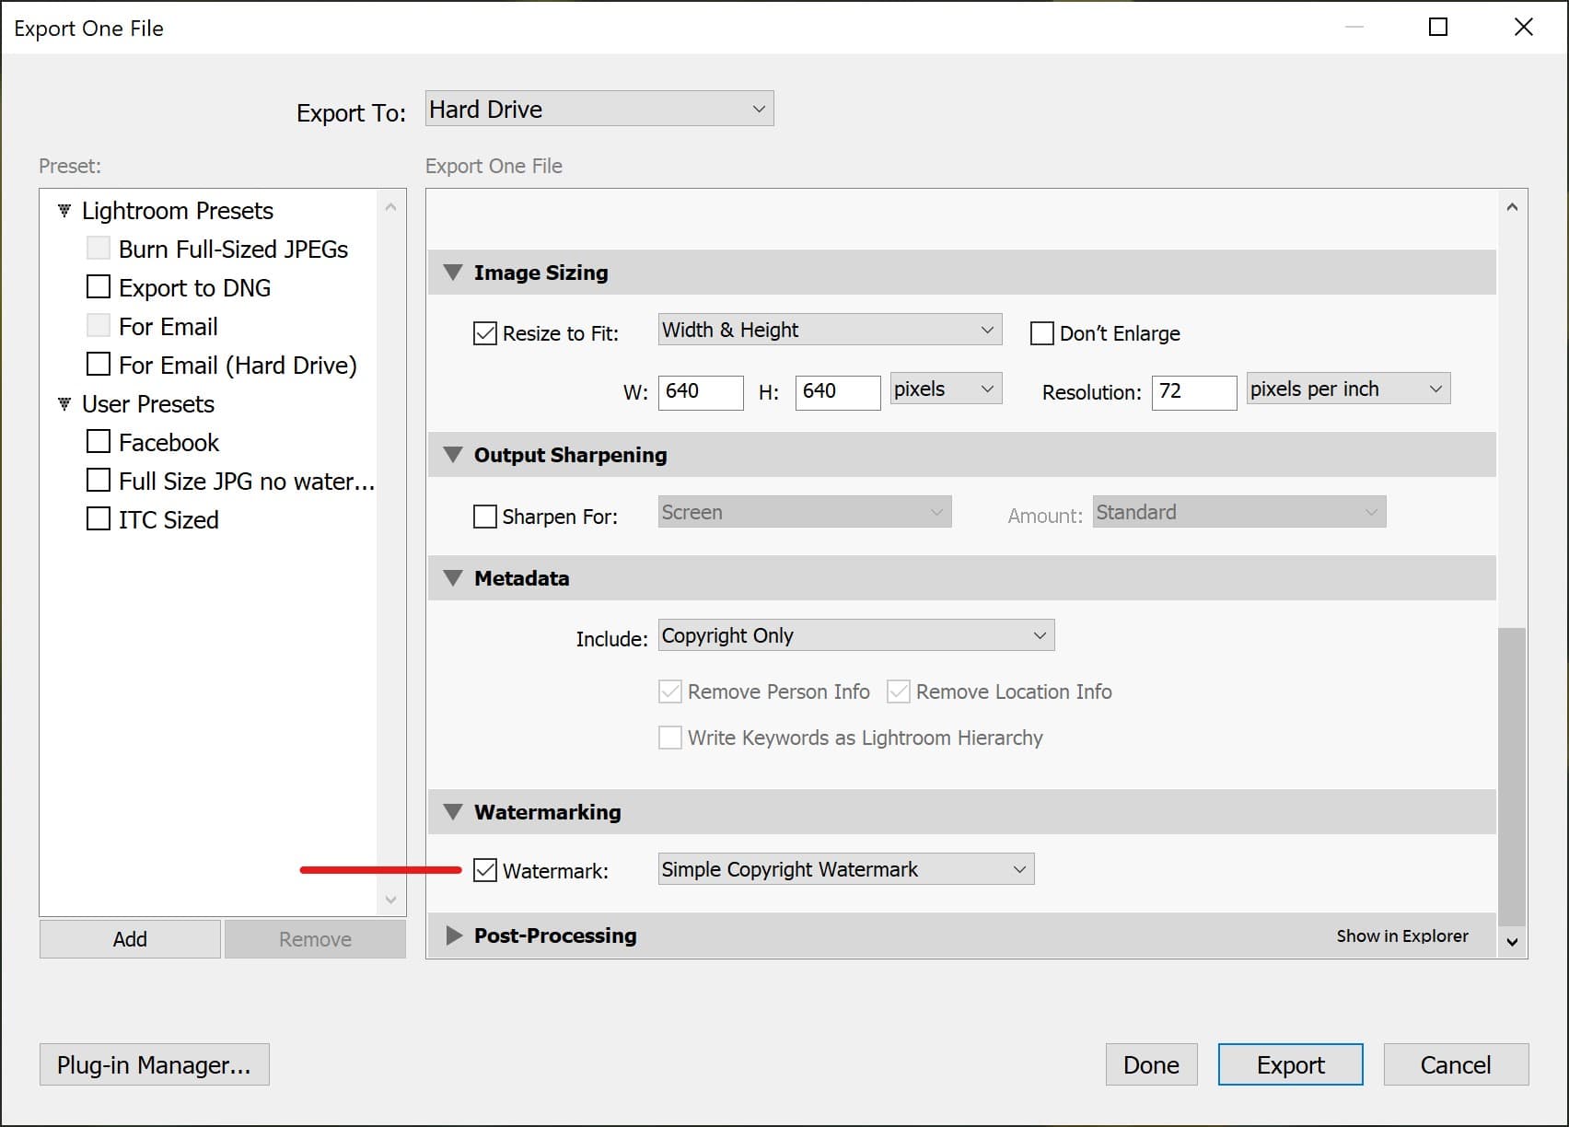Collapse the User Presets group

(x=63, y=403)
